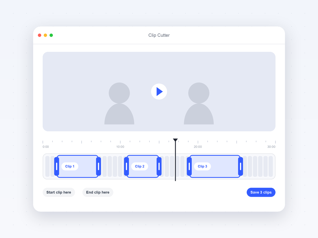Jump to 20:00 on the ruler
The image size is (318, 238).
pos(198,147)
